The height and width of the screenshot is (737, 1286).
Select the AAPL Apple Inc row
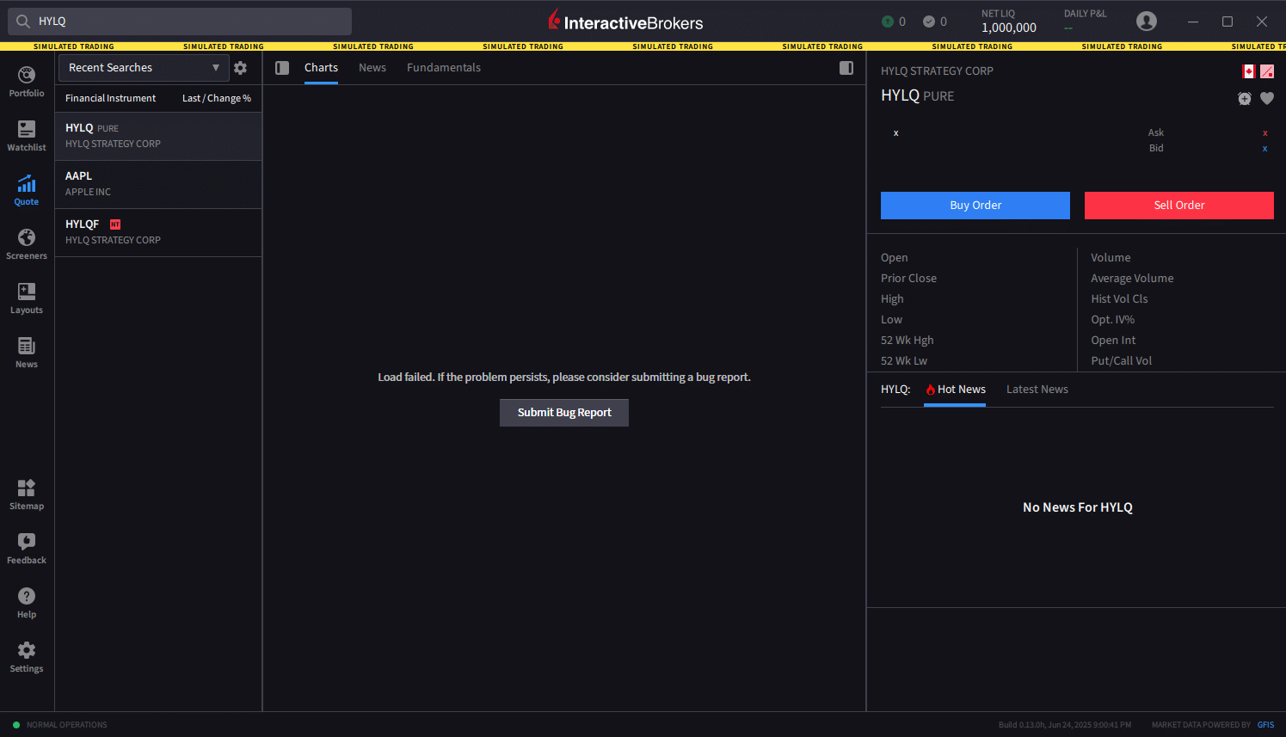point(158,184)
